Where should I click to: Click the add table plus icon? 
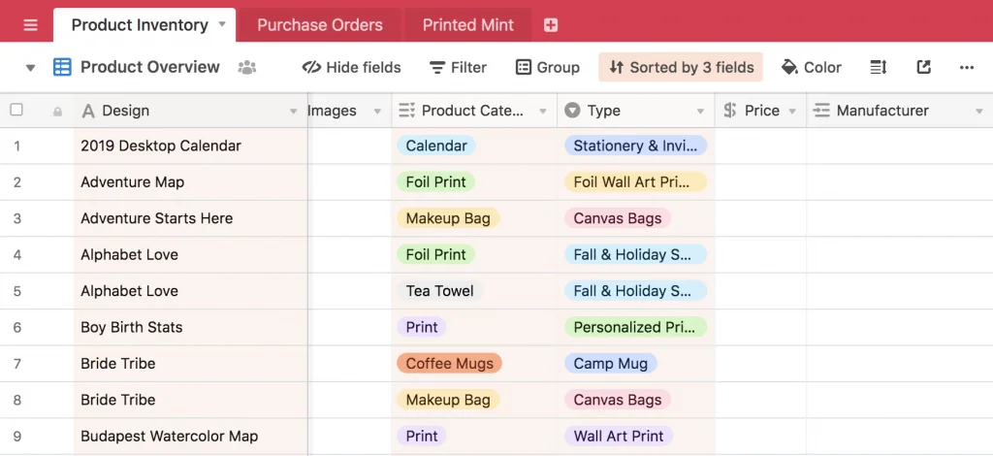pyautogui.click(x=551, y=25)
